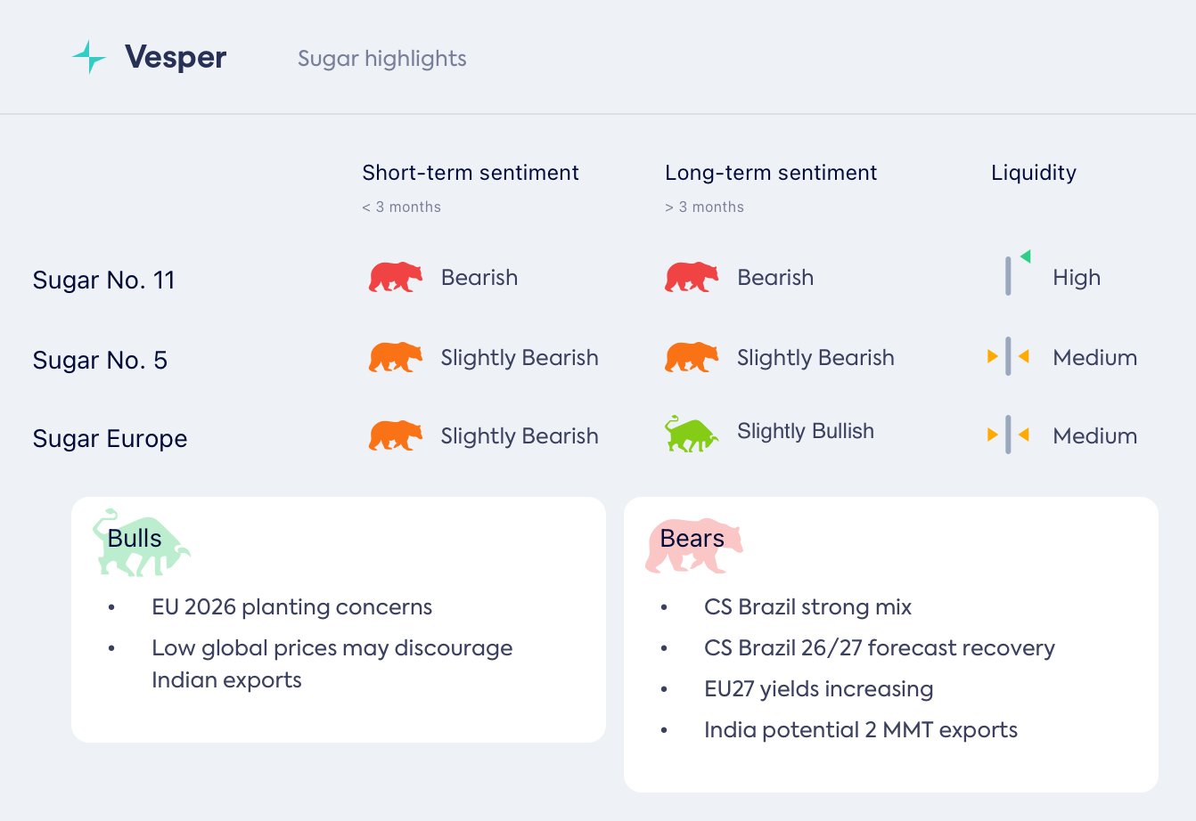1196x821 pixels.
Task: Click the pink bear icon in the Bears card
Action: tap(693, 545)
